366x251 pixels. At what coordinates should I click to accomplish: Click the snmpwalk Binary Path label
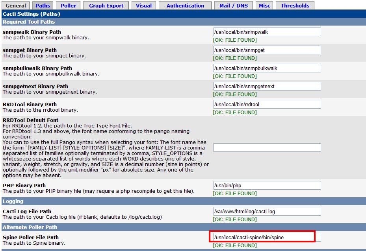point(32,32)
